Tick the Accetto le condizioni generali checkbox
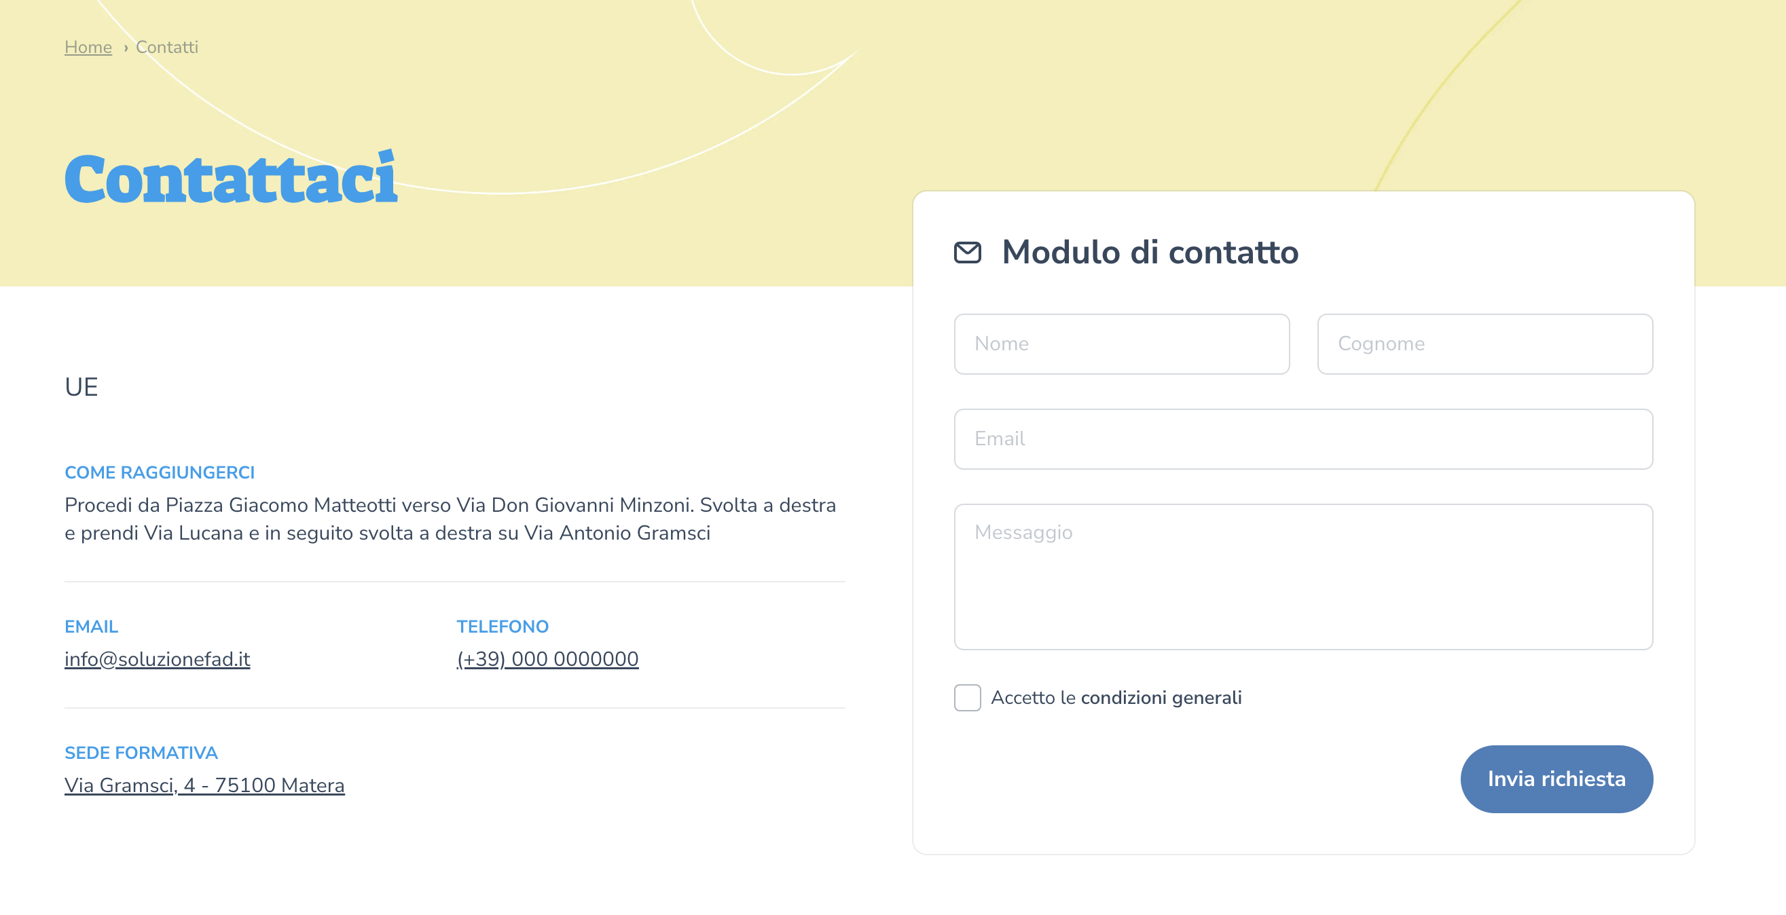This screenshot has height=915, width=1786. (967, 697)
